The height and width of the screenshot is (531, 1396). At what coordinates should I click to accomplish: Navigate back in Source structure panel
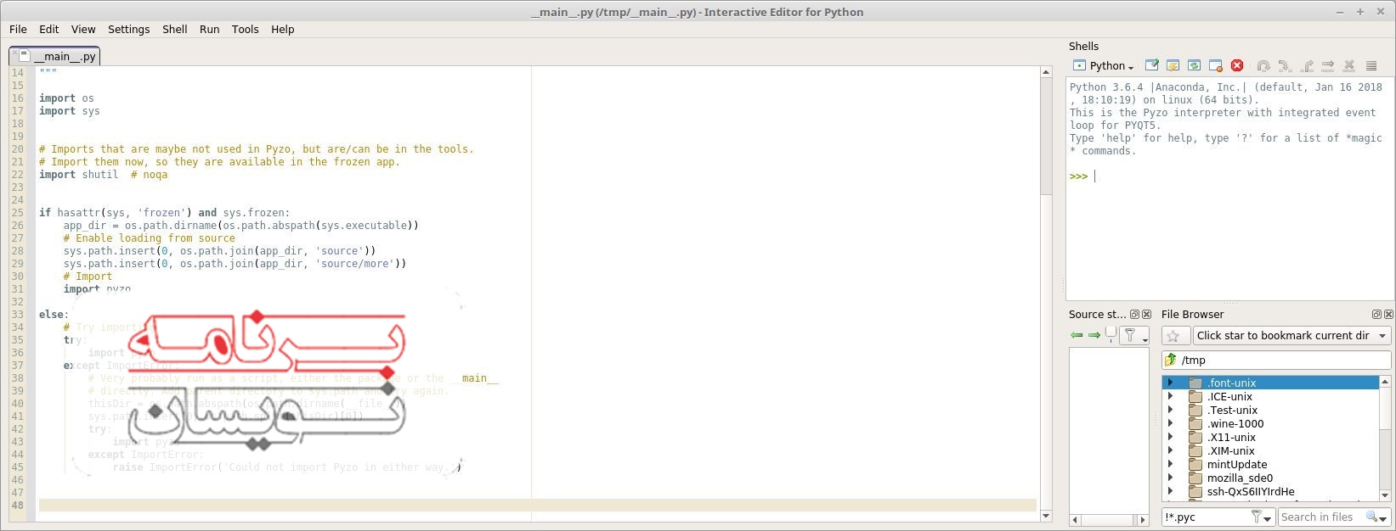point(1077,336)
